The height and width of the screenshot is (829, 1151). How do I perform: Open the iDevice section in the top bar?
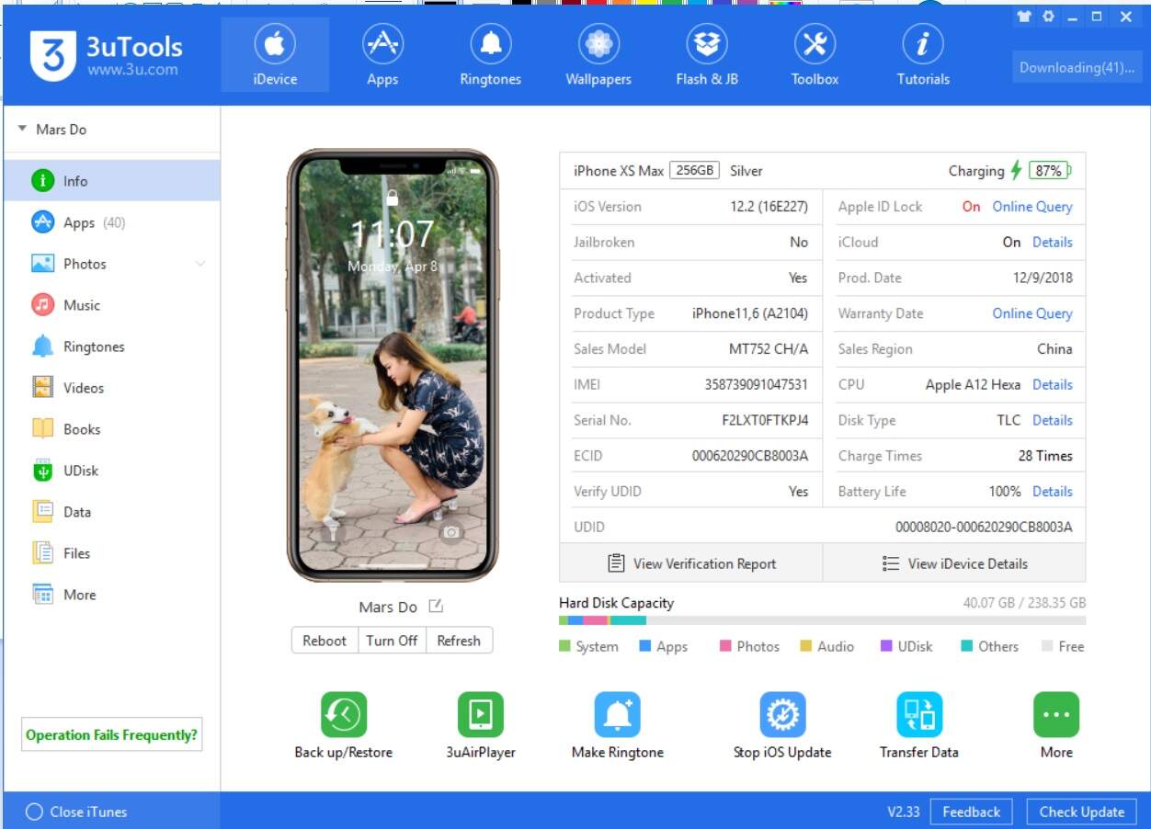(275, 54)
